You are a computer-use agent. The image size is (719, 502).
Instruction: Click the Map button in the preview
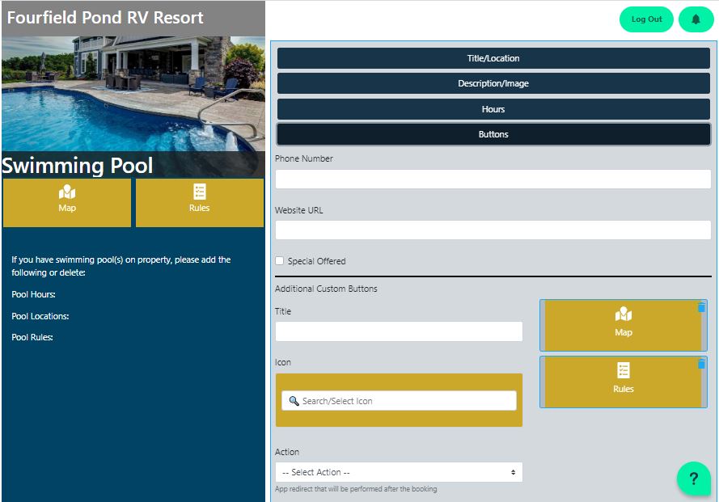67,203
